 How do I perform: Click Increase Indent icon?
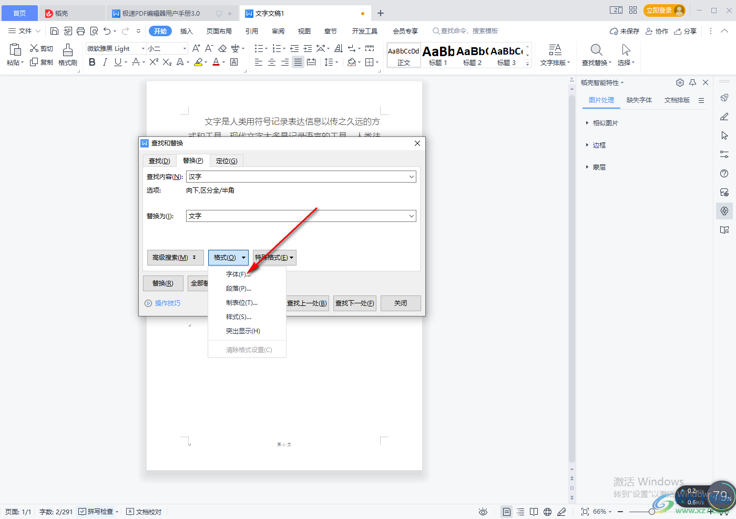click(308, 48)
